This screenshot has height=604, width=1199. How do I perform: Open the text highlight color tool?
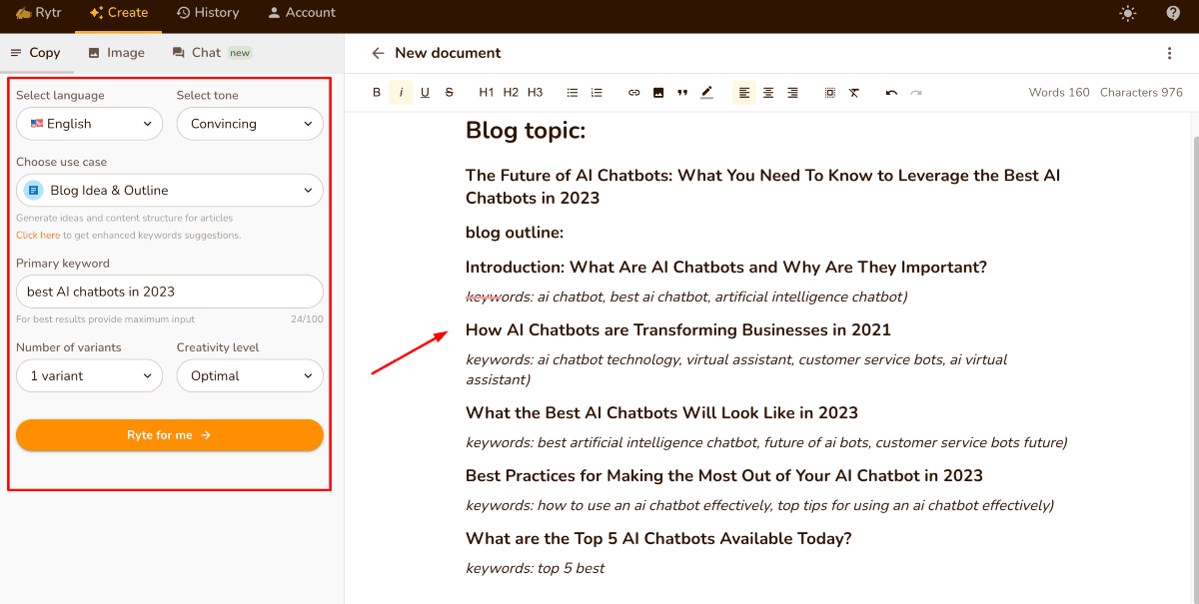(x=707, y=93)
